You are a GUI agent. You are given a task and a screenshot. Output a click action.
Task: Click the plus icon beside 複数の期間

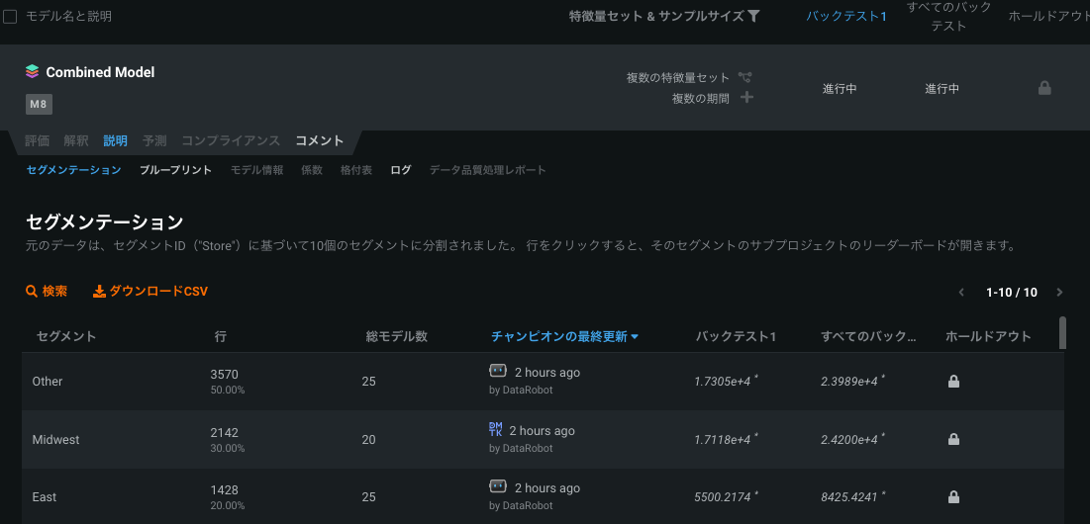(746, 97)
